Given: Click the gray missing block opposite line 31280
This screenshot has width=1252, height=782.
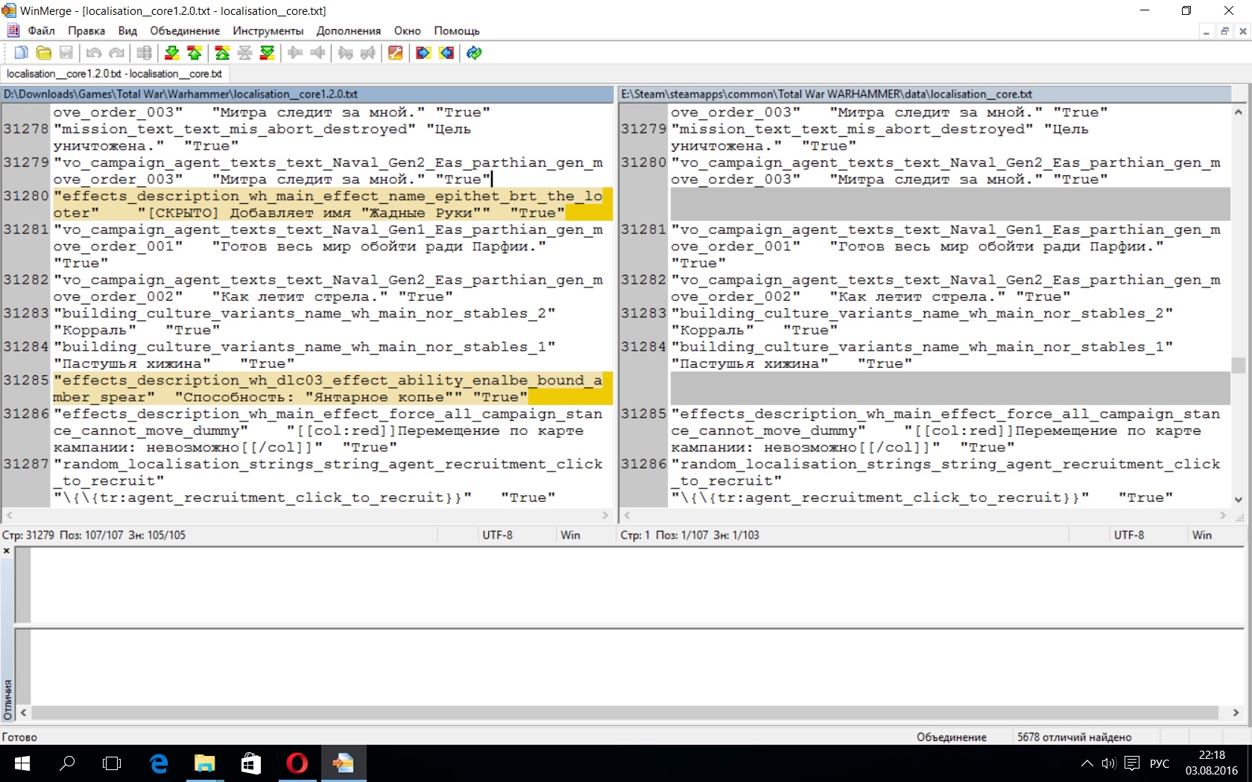Looking at the screenshot, I should click(x=950, y=204).
